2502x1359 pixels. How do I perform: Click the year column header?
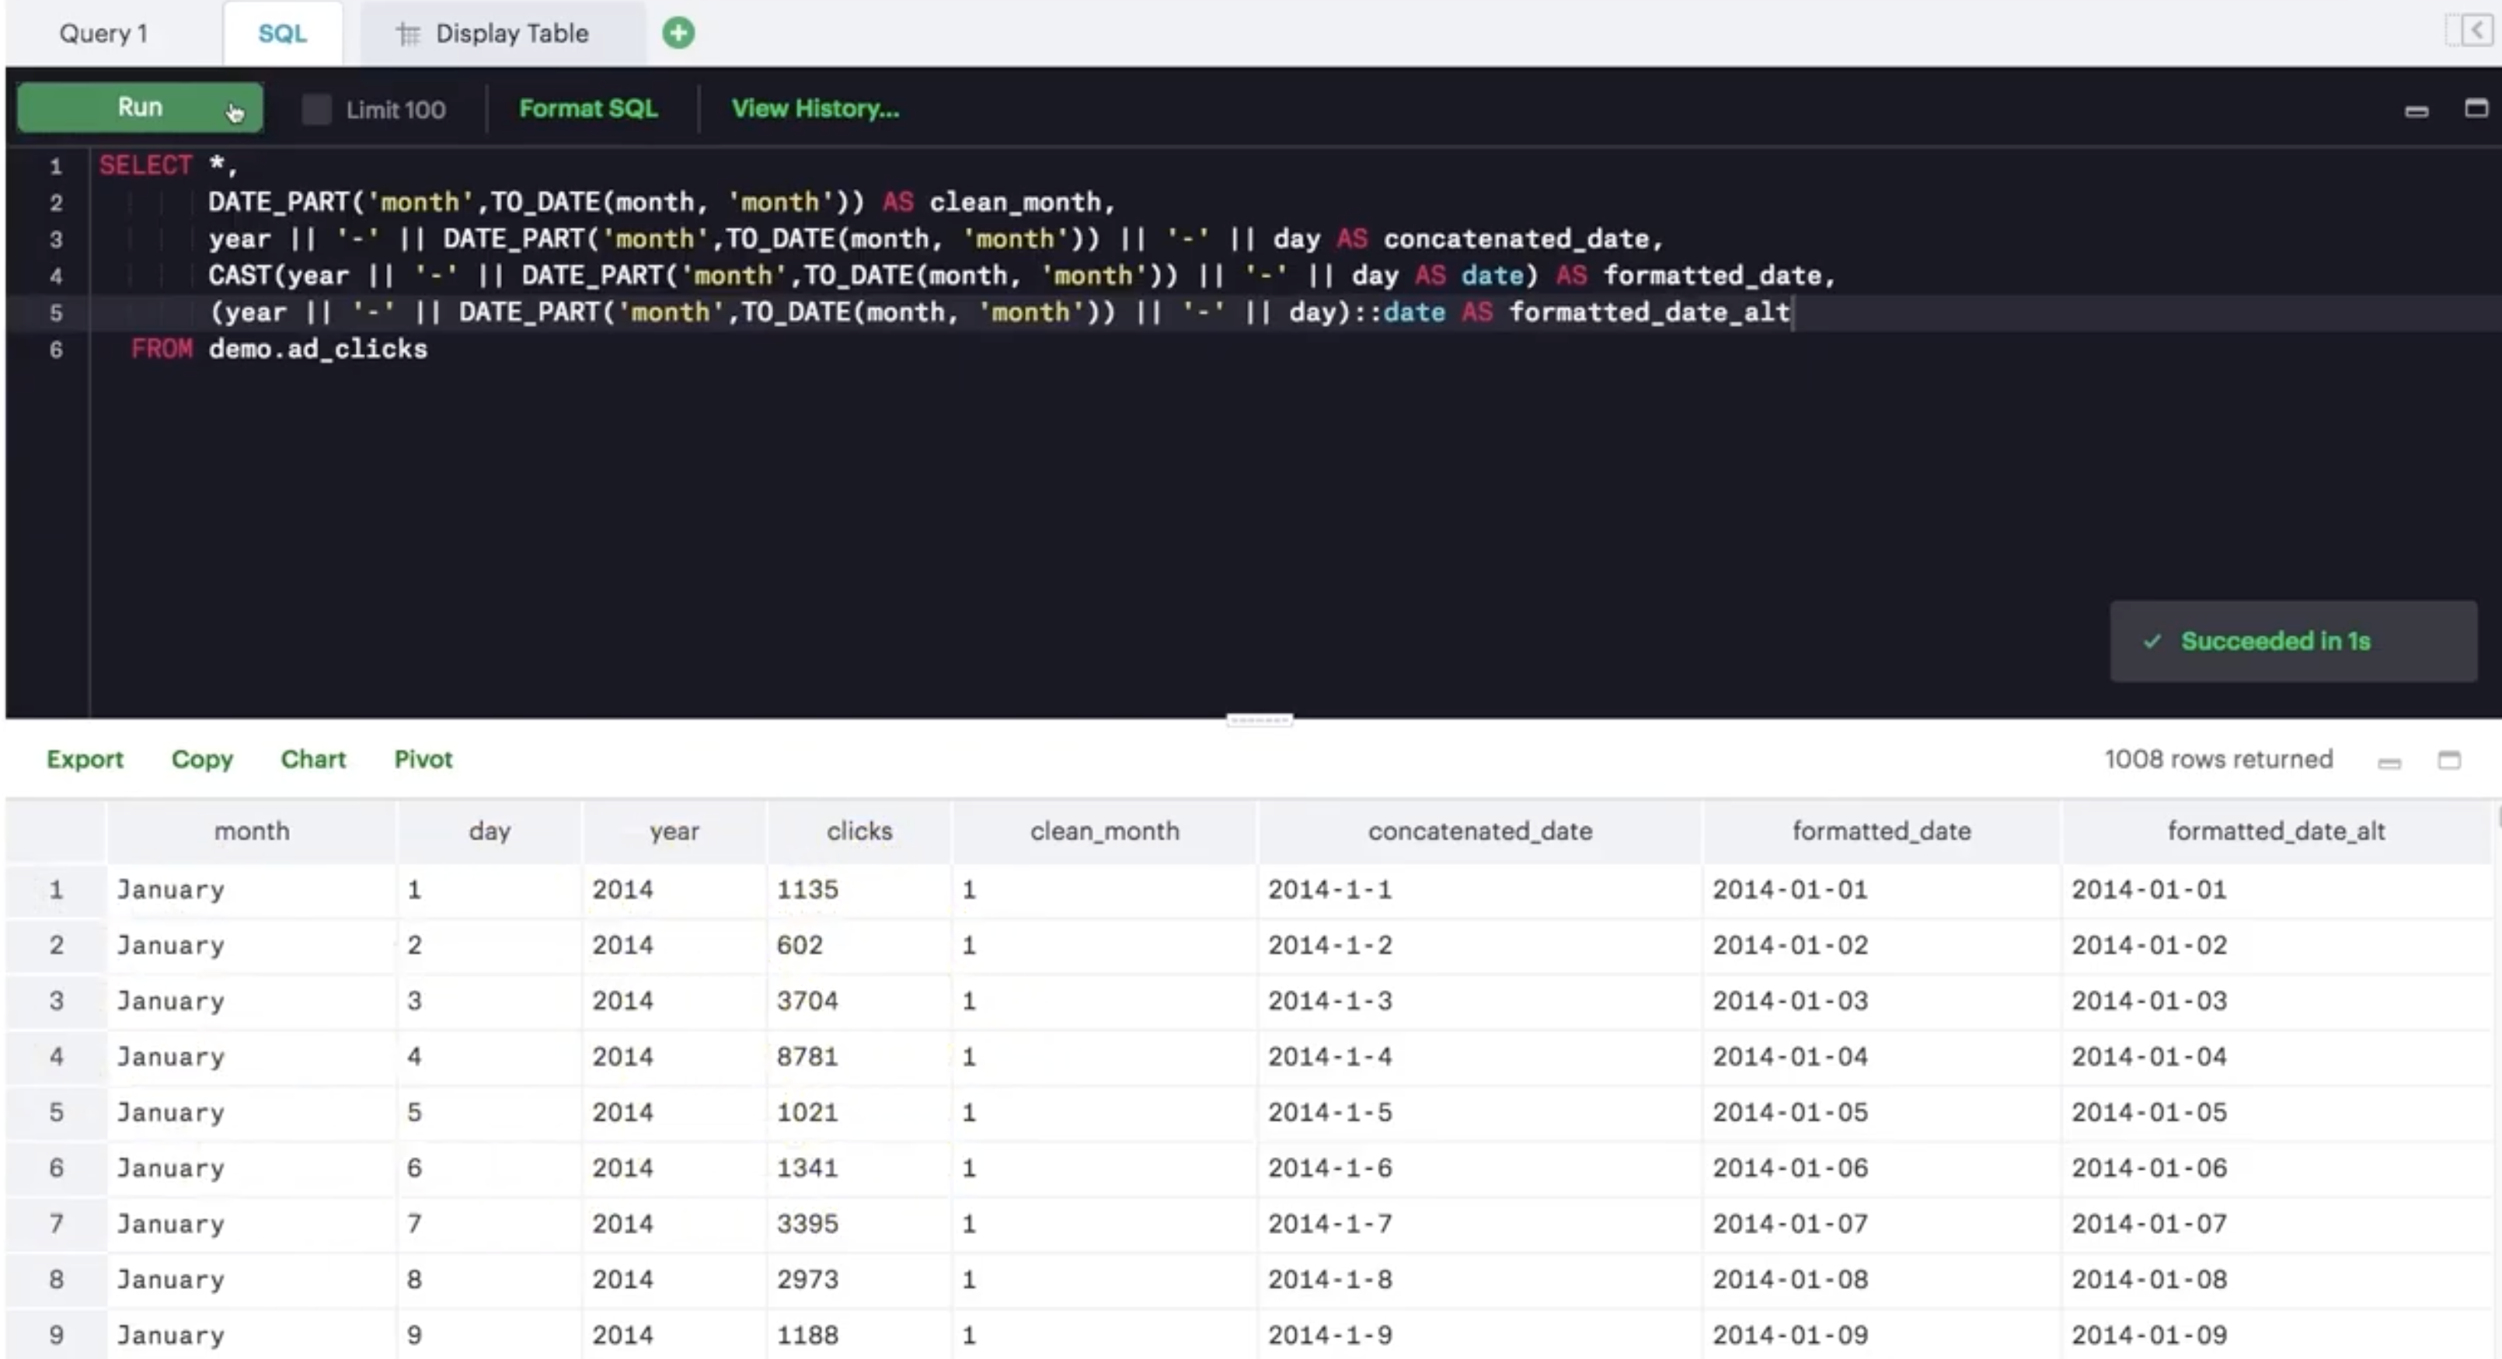pos(674,831)
